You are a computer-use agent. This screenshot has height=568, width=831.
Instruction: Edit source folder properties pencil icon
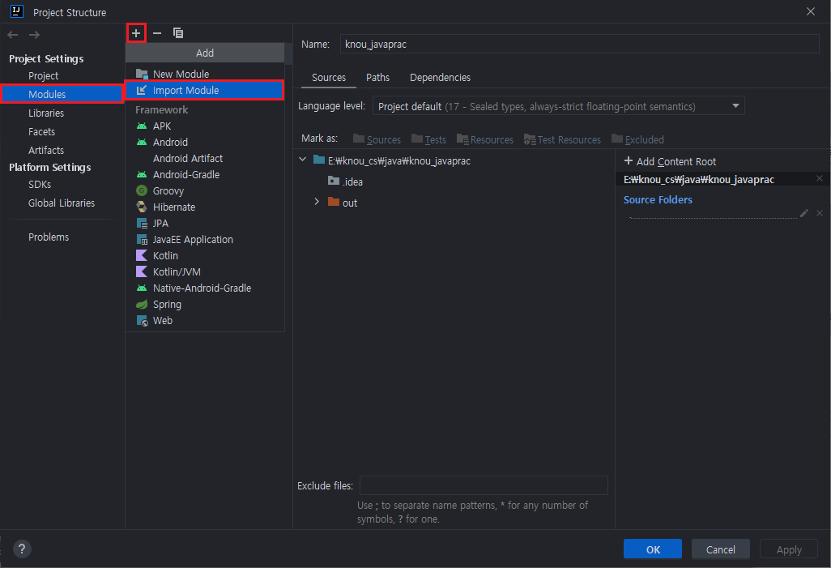point(804,213)
